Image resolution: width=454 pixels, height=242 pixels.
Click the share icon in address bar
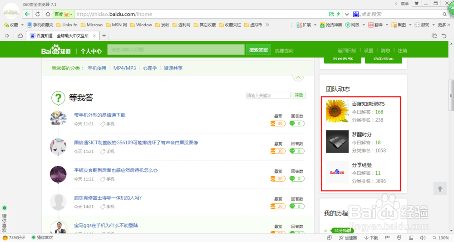(331, 14)
